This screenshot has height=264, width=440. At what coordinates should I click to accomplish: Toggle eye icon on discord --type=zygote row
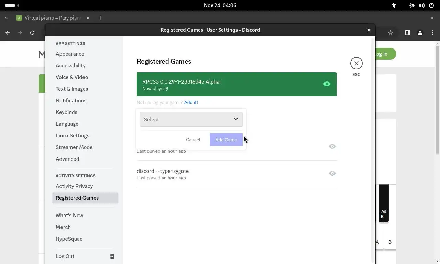click(332, 173)
